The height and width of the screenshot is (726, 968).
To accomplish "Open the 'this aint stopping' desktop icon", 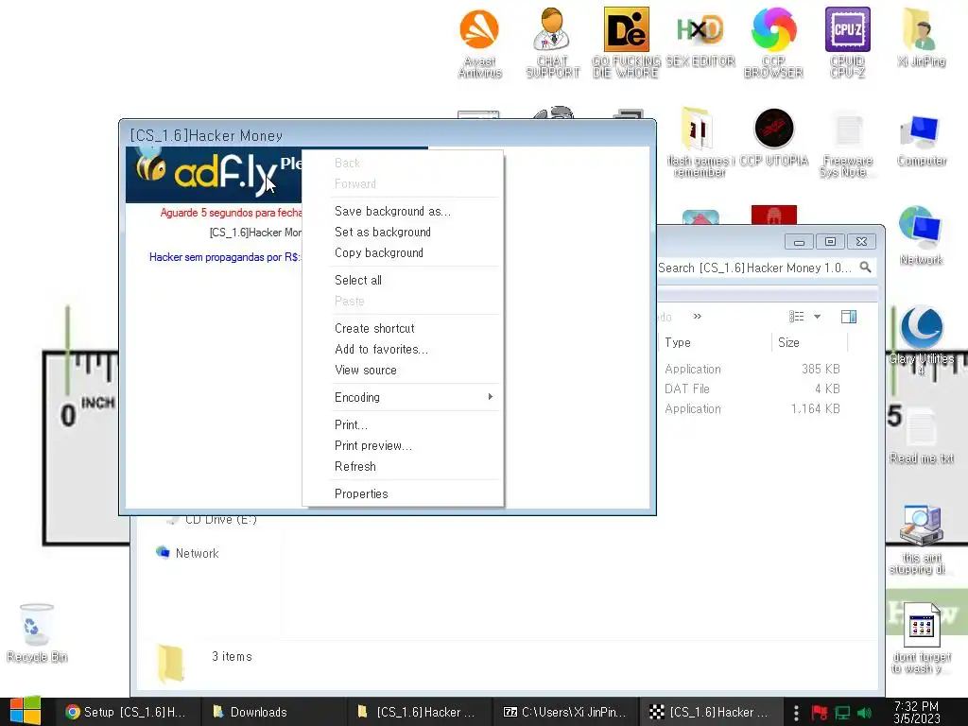I will pyautogui.click(x=921, y=538).
